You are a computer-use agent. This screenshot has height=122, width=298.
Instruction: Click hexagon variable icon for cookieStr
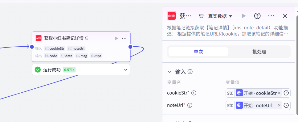286,93
